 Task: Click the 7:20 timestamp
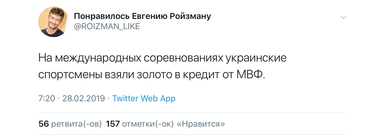[x=47, y=98]
